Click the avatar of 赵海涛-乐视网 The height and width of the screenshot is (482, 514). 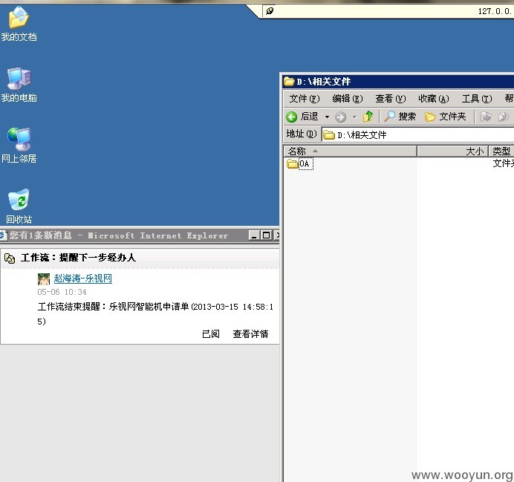click(x=44, y=279)
